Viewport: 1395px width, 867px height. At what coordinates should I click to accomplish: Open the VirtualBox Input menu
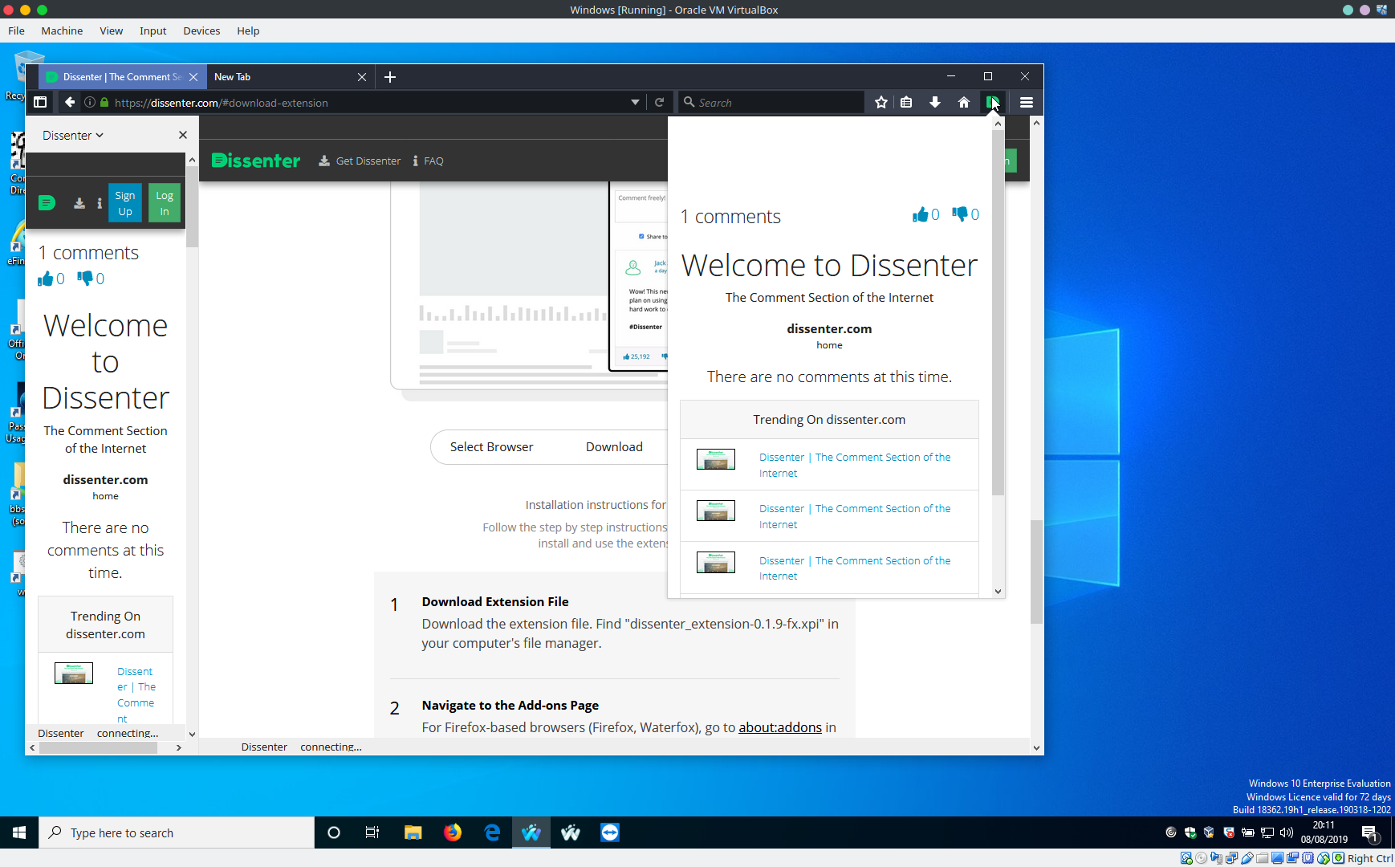click(x=153, y=31)
